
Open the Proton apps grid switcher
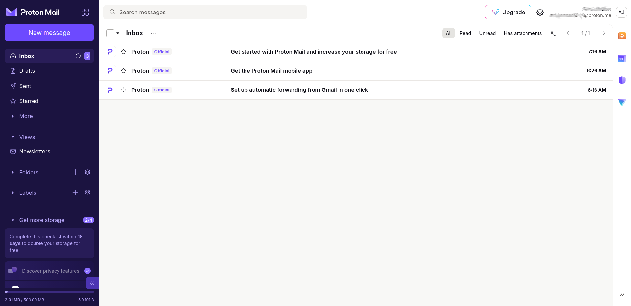pos(85,12)
